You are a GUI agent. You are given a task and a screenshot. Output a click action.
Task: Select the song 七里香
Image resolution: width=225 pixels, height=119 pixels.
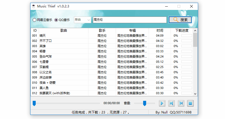[44, 62]
